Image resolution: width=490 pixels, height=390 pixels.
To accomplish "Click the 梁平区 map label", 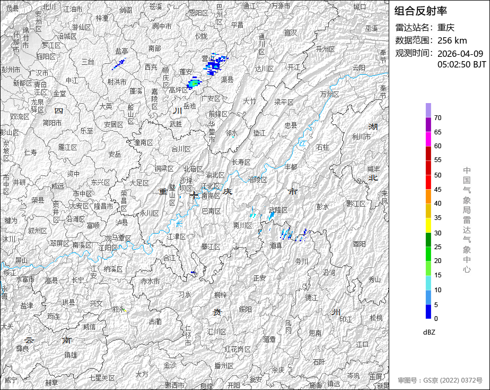I will point(284,103).
